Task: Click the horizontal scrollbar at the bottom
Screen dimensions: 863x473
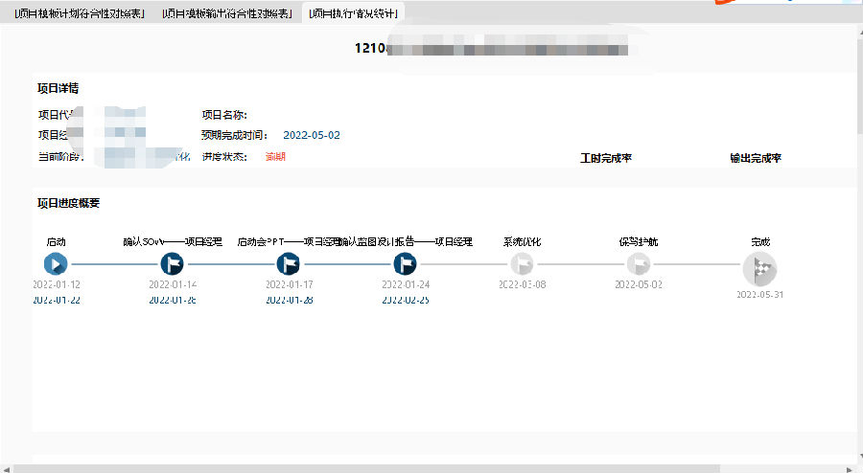Action: (x=366, y=468)
